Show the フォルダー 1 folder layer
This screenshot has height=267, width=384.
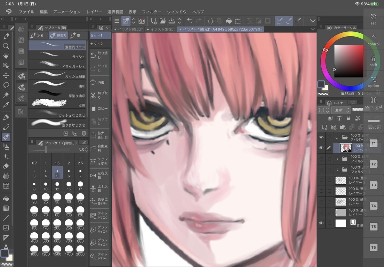(x=321, y=169)
